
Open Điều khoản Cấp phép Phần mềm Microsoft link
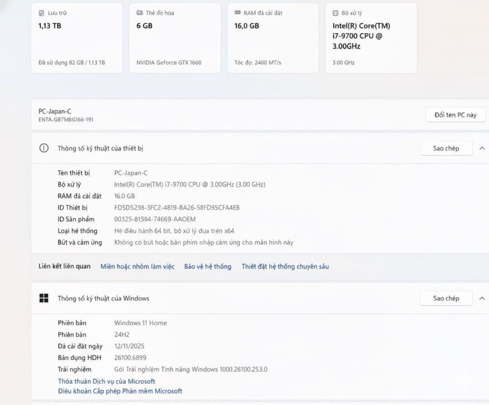point(120,391)
